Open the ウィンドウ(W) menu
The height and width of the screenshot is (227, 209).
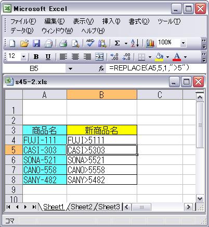point(57,31)
